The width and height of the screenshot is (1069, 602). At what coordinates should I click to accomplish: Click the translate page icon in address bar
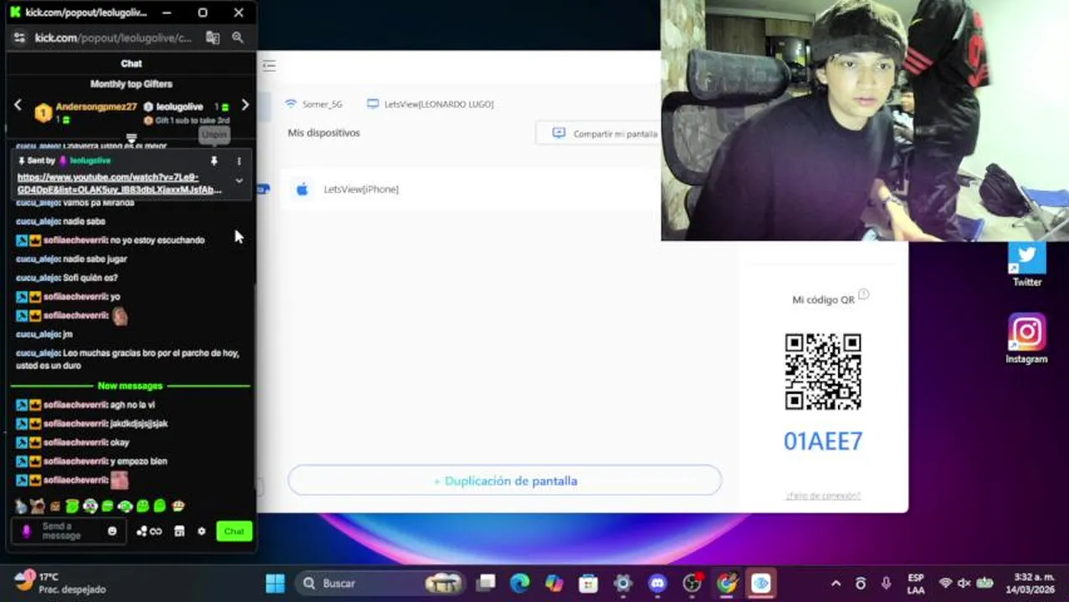tap(212, 38)
